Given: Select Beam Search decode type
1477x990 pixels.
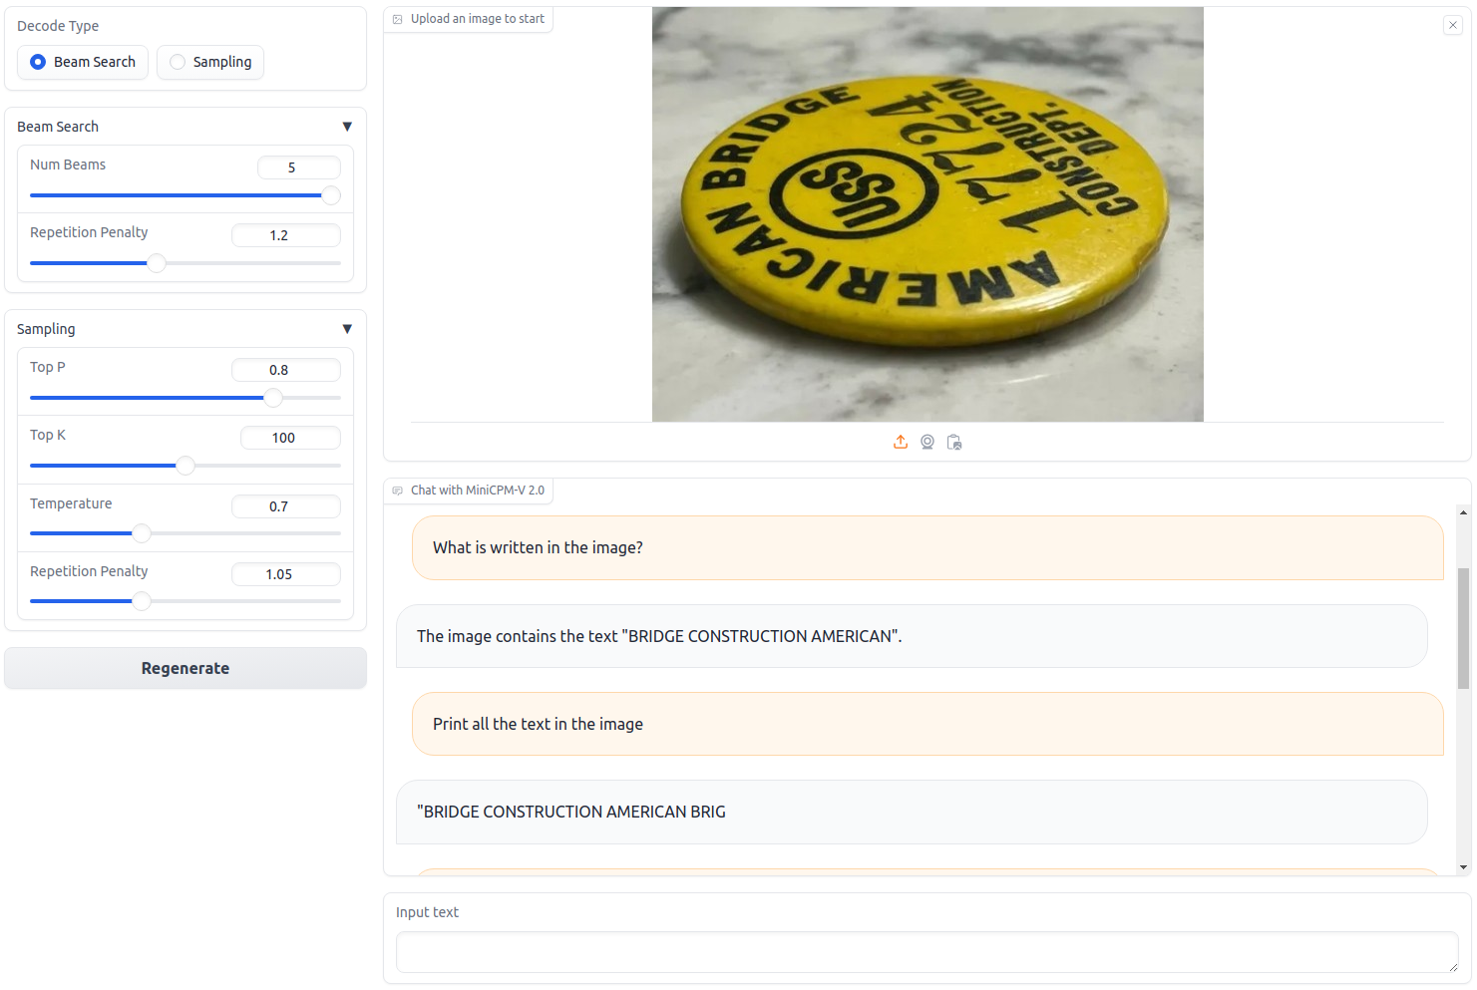Looking at the screenshot, I should [83, 62].
